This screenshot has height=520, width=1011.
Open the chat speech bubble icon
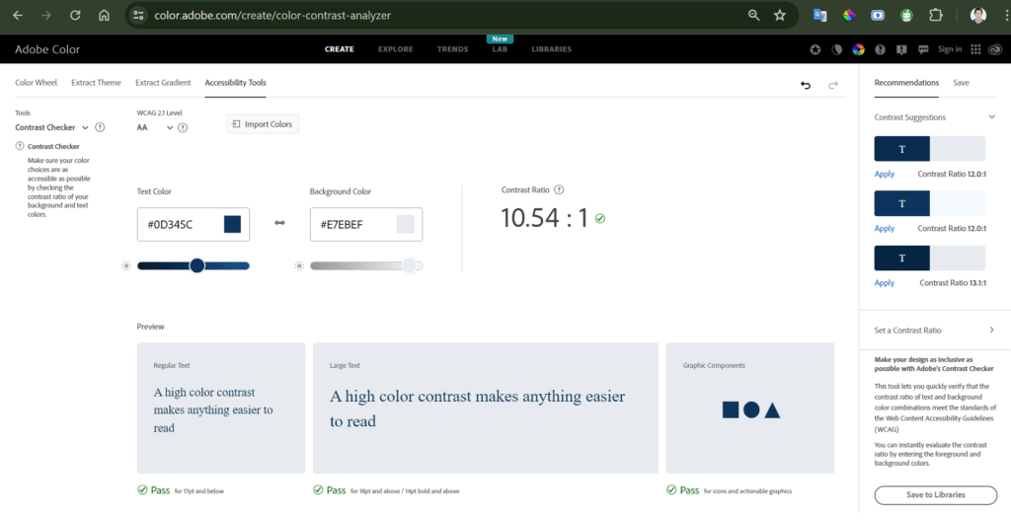923,49
